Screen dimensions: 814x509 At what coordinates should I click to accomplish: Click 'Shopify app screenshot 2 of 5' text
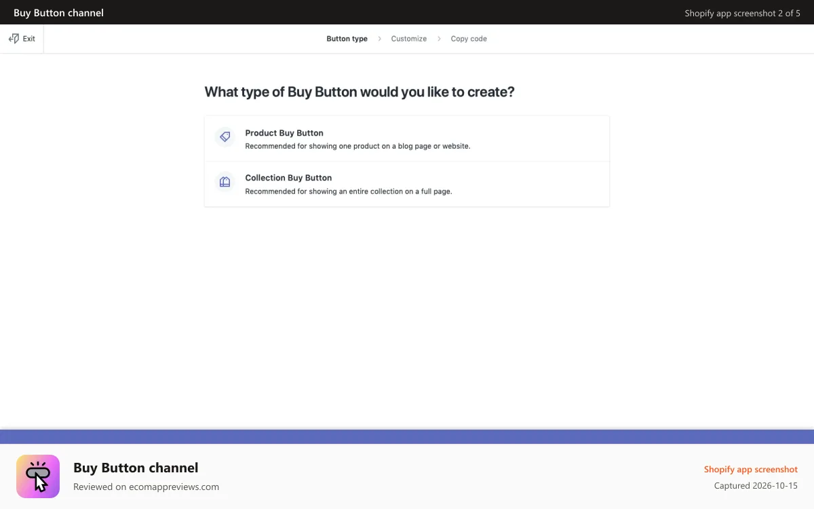tap(742, 13)
